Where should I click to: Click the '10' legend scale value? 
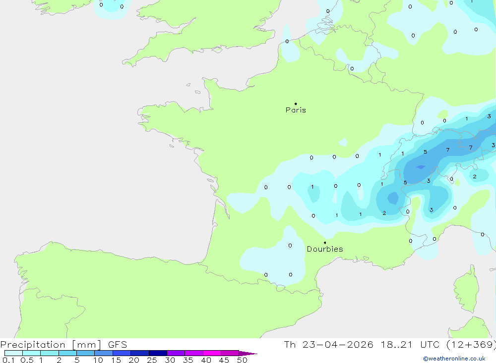[98, 360]
